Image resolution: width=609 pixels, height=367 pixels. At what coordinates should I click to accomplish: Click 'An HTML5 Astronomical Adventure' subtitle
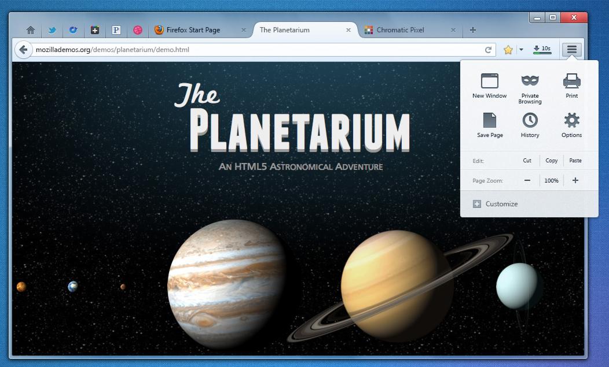pos(300,167)
